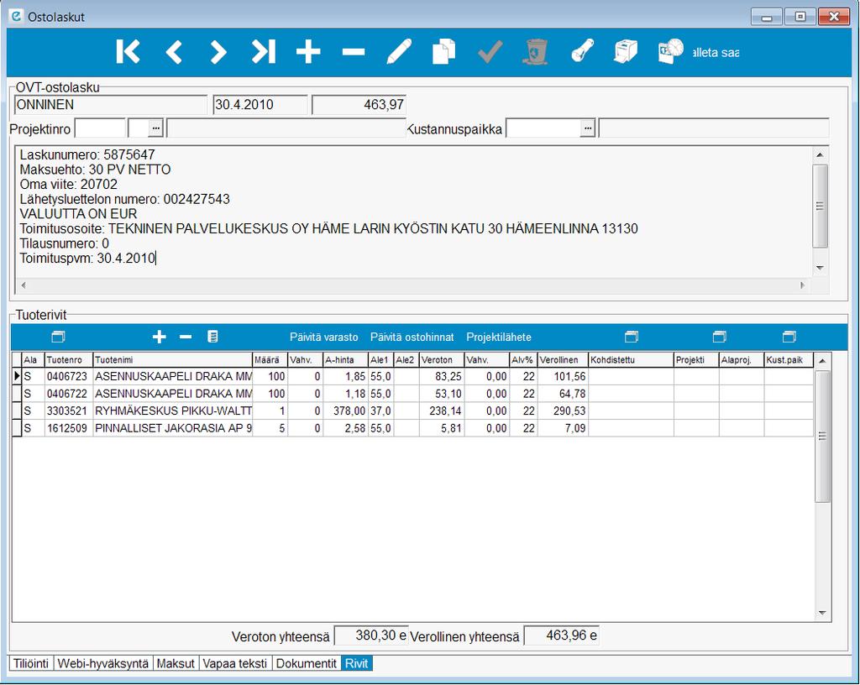Click the window icon above the Kohdistettu column
The height and width of the screenshot is (685, 860).
(632, 337)
